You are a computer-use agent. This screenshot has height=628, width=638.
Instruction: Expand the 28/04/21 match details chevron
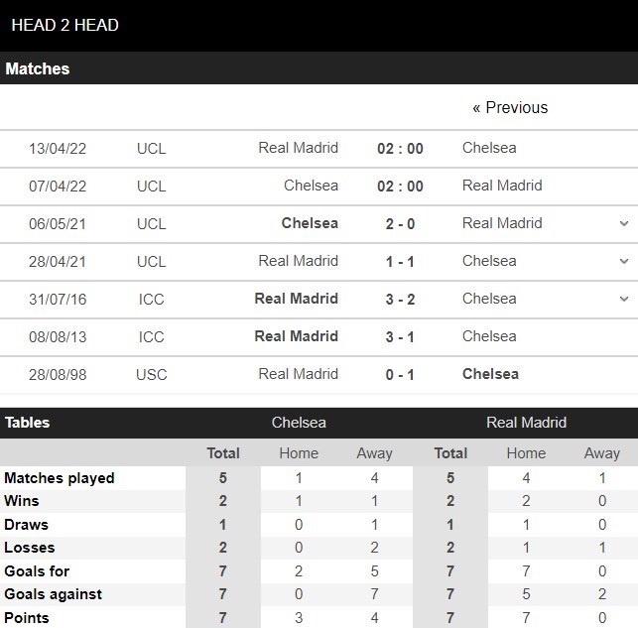point(623,261)
